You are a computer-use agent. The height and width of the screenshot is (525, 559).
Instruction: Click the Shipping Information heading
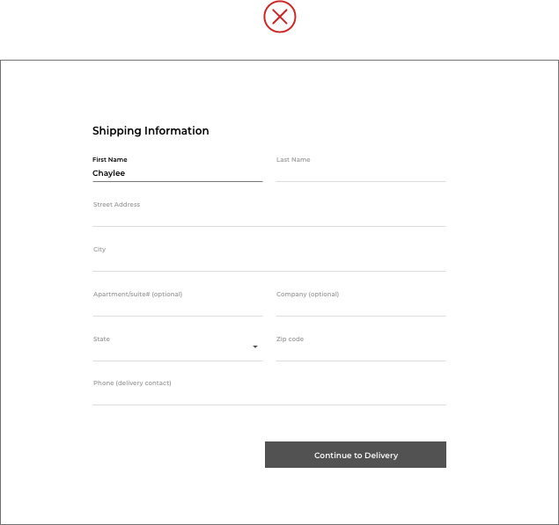coord(151,131)
